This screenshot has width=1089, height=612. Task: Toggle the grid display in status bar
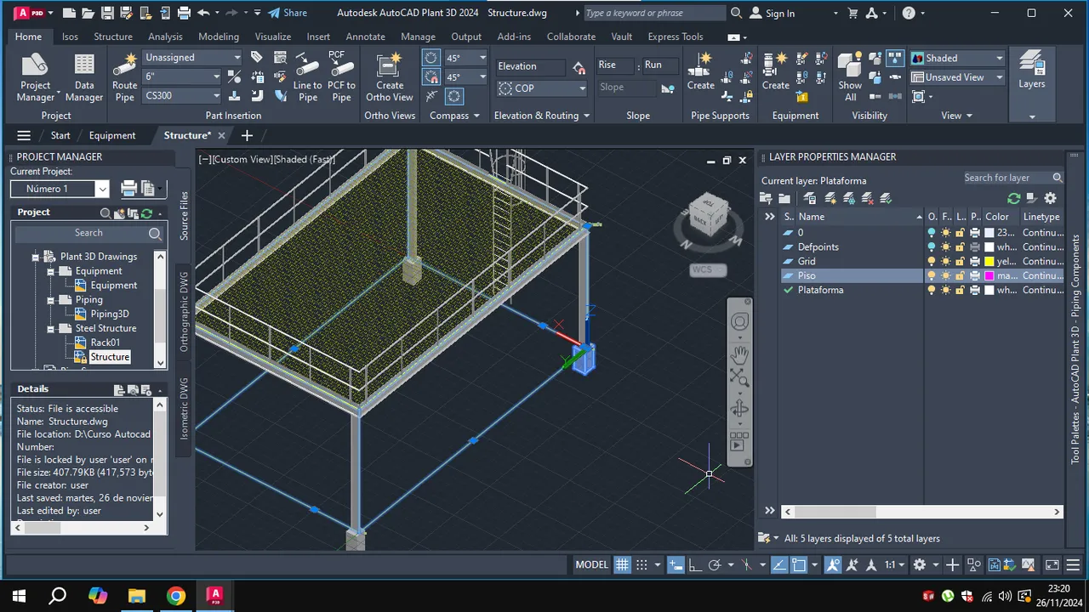[622, 564]
